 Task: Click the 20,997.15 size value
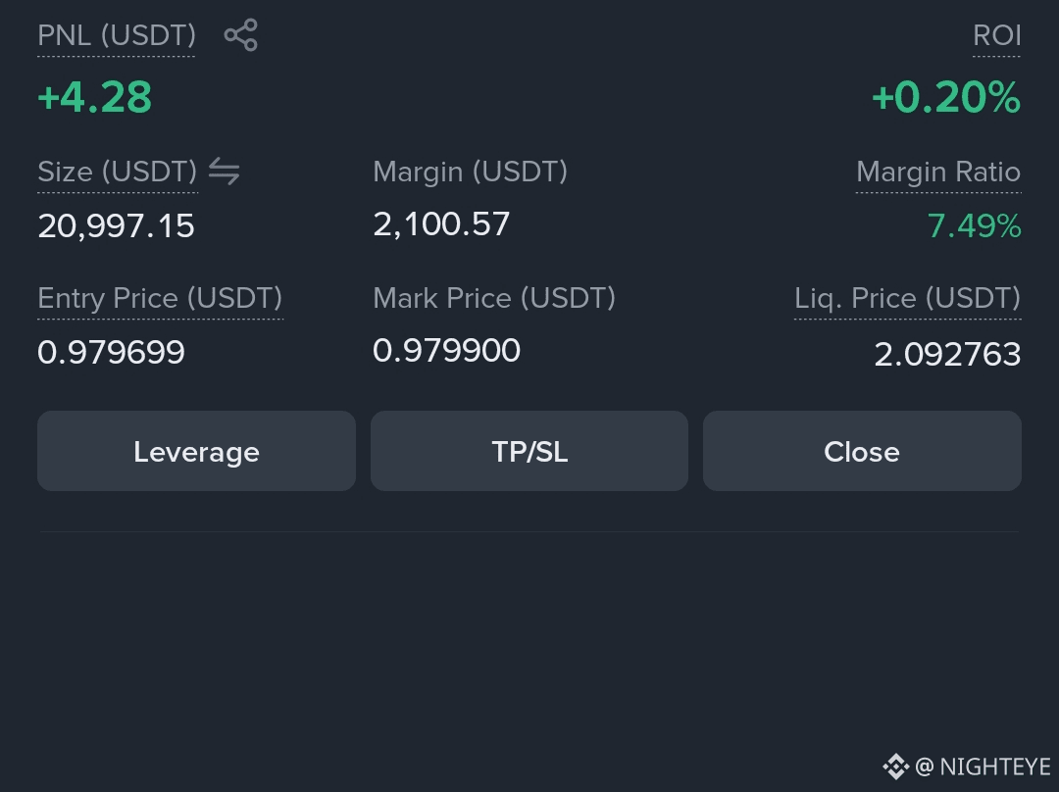tap(116, 226)
